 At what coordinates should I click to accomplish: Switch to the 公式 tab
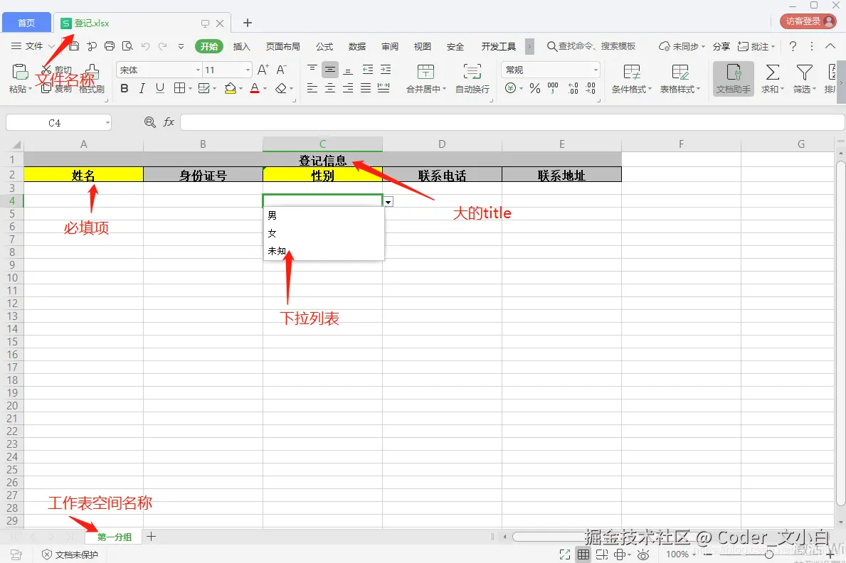(324, 46)
